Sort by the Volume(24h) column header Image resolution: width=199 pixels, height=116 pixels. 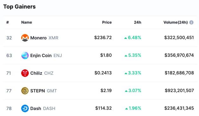(x=176, y=22)
